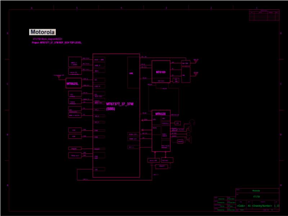
Task: Click the headphone symbol beside MT6328
Action: click(192, 122)
